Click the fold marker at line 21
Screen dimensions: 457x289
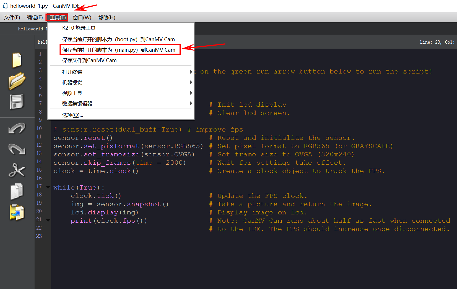pyautogui.click(x=48, y=220)
